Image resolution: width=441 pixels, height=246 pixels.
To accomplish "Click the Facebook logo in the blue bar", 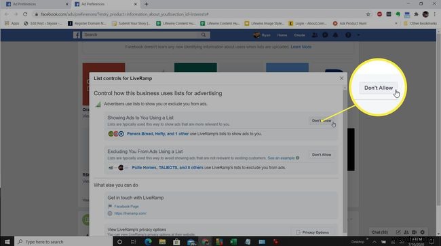I will point(77,35).
